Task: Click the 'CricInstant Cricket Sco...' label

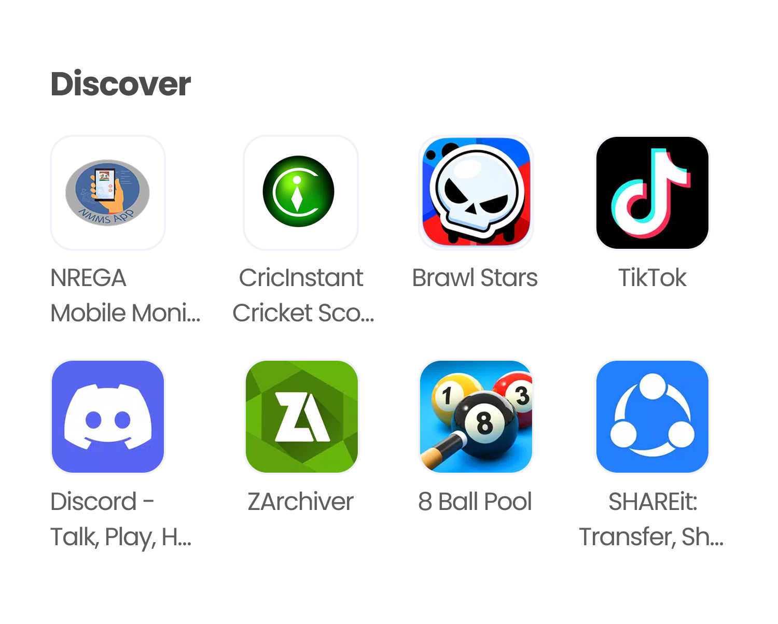Action: [x=303, y=295]
